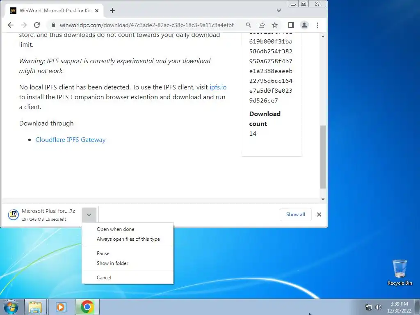
Task: Collapse the download item options arrow
Action: pos(89,215)
